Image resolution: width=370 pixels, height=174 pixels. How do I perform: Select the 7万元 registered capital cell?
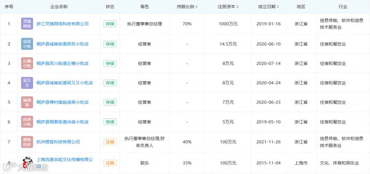[228, 102]
